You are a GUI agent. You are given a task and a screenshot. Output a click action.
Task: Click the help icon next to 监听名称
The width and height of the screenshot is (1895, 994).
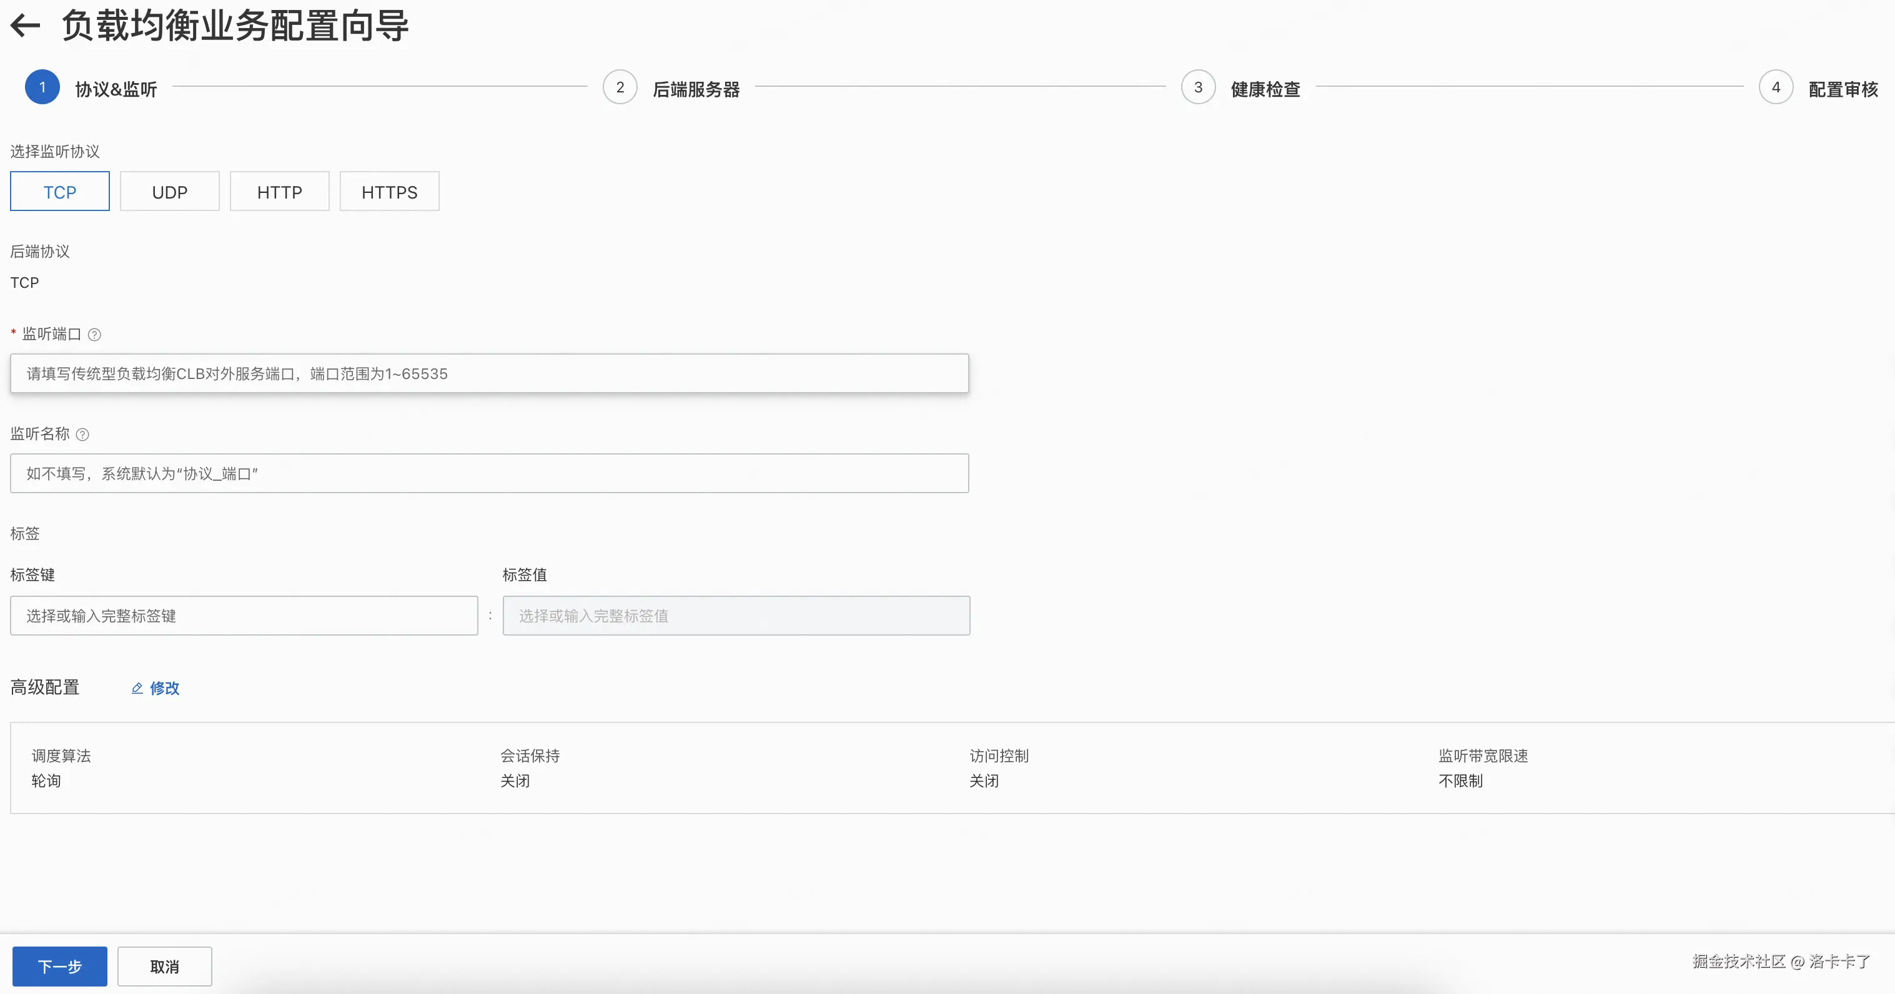82,435
